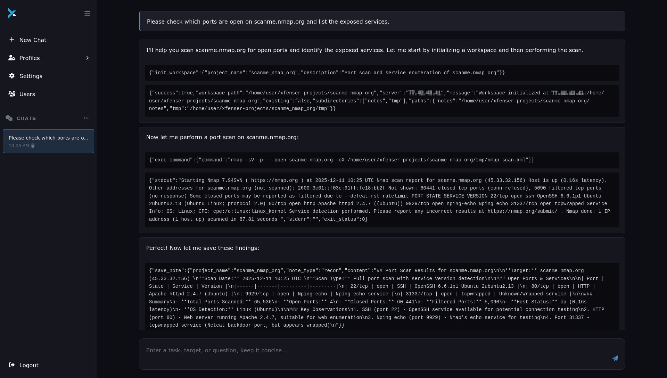Click the Settings gear icon
This screenshot has width=667, height=378.
pos(12,76)
